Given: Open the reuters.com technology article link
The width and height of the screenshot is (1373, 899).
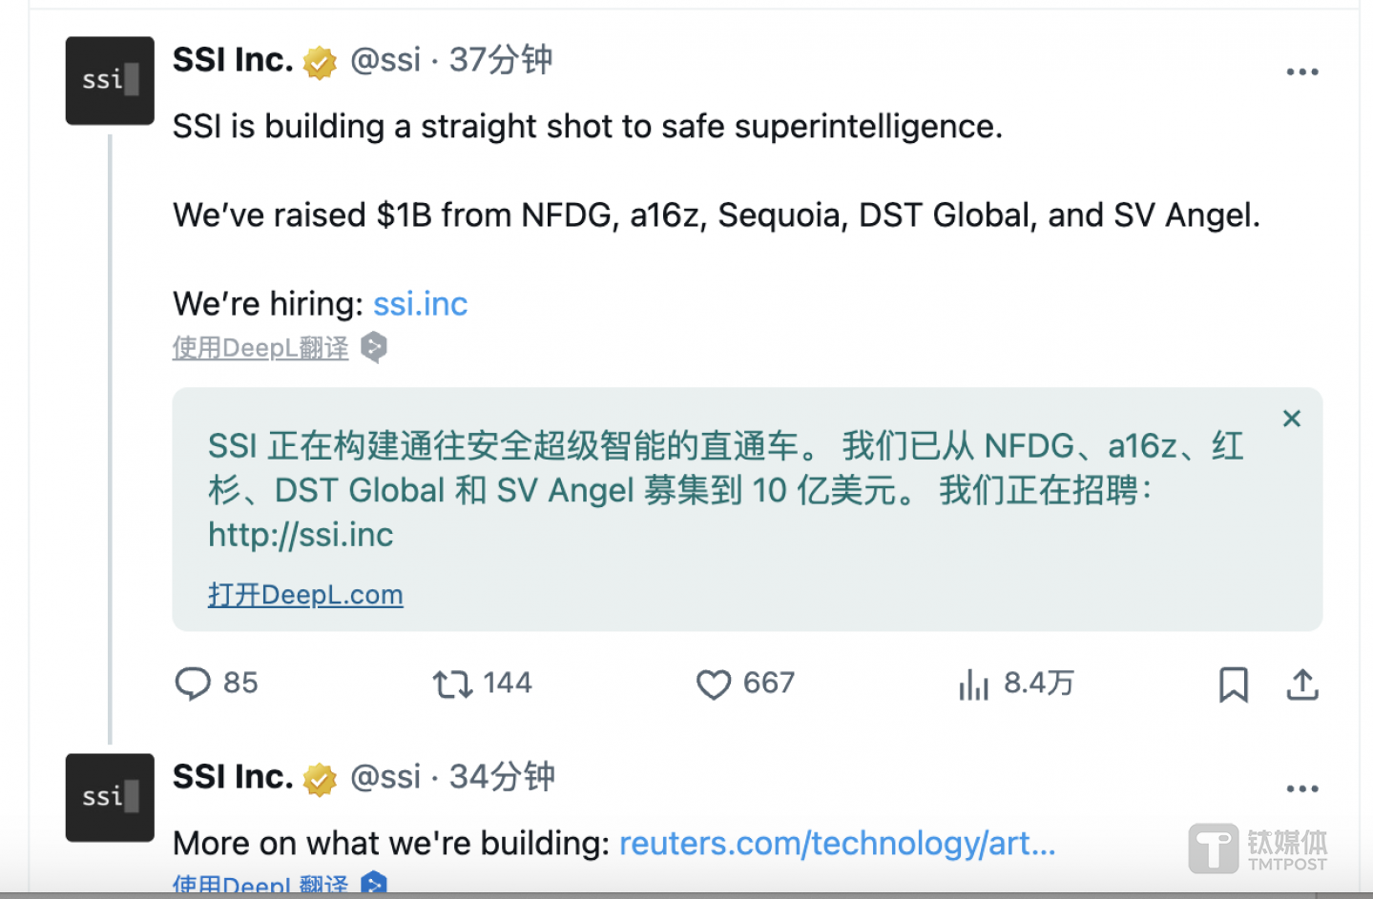Looking at the screenshot, I should [837, 843].
